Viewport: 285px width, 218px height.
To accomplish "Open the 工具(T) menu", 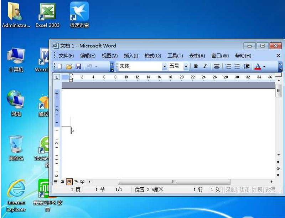I will tap(175, 56).
